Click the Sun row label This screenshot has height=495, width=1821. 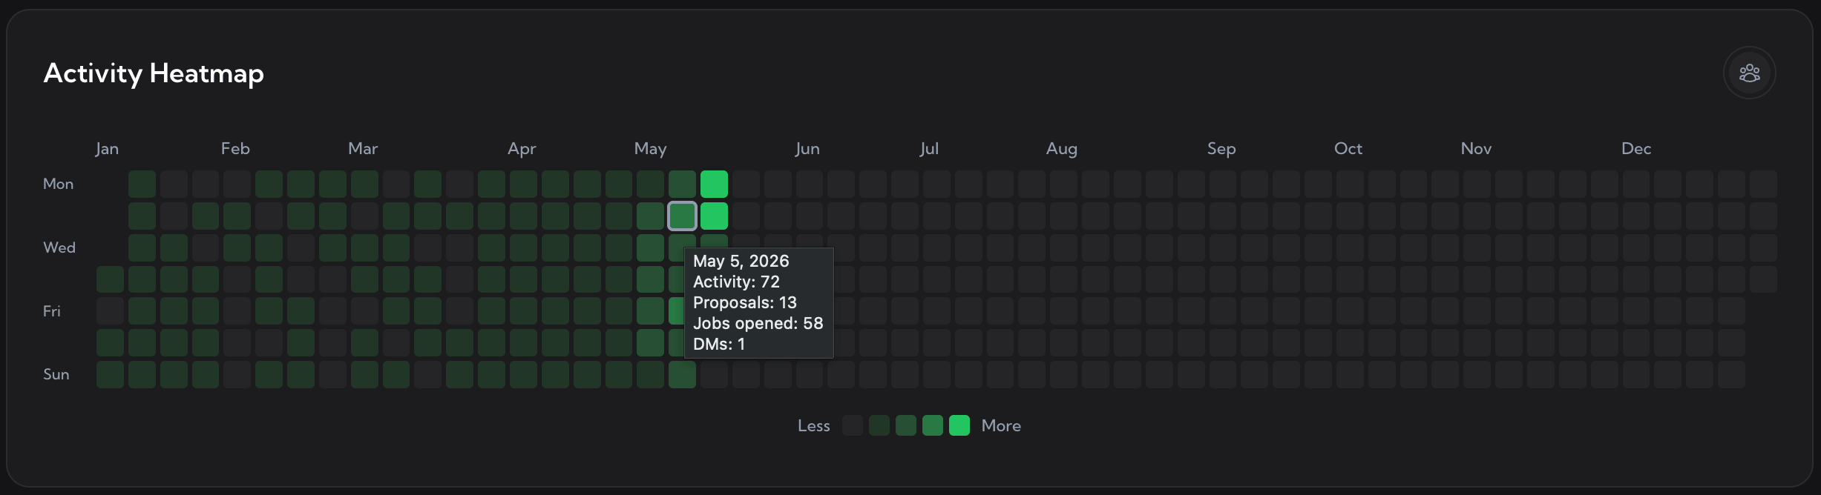[56, 374]
